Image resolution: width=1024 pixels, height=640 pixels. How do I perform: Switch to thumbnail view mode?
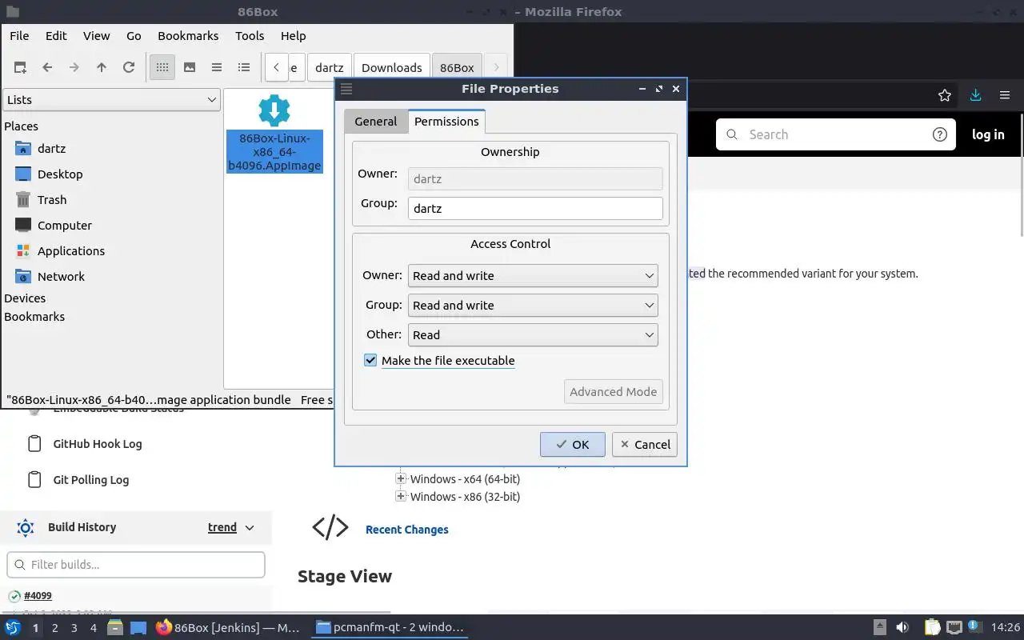(190, 67)
